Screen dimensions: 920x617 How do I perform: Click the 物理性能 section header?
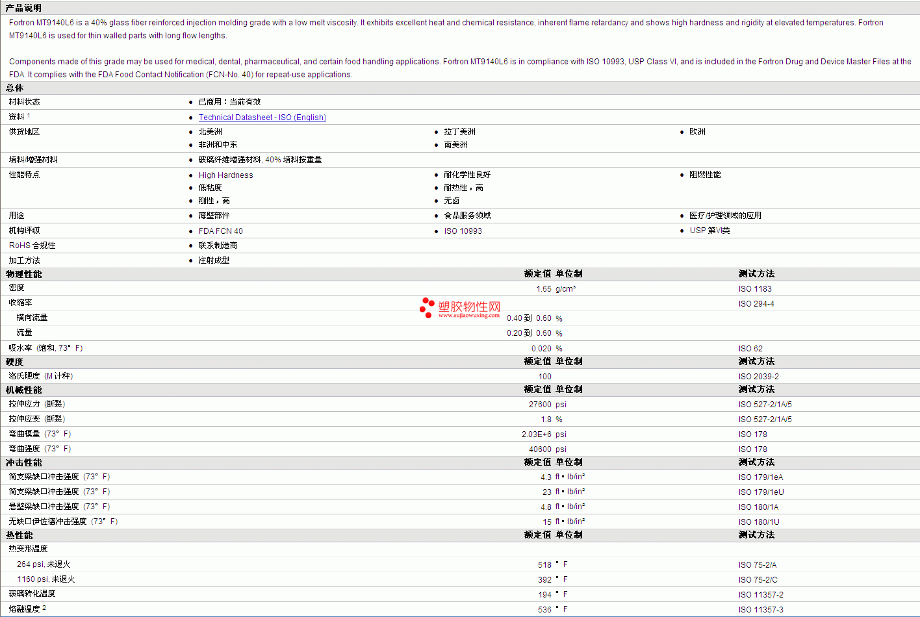point(23,274)
